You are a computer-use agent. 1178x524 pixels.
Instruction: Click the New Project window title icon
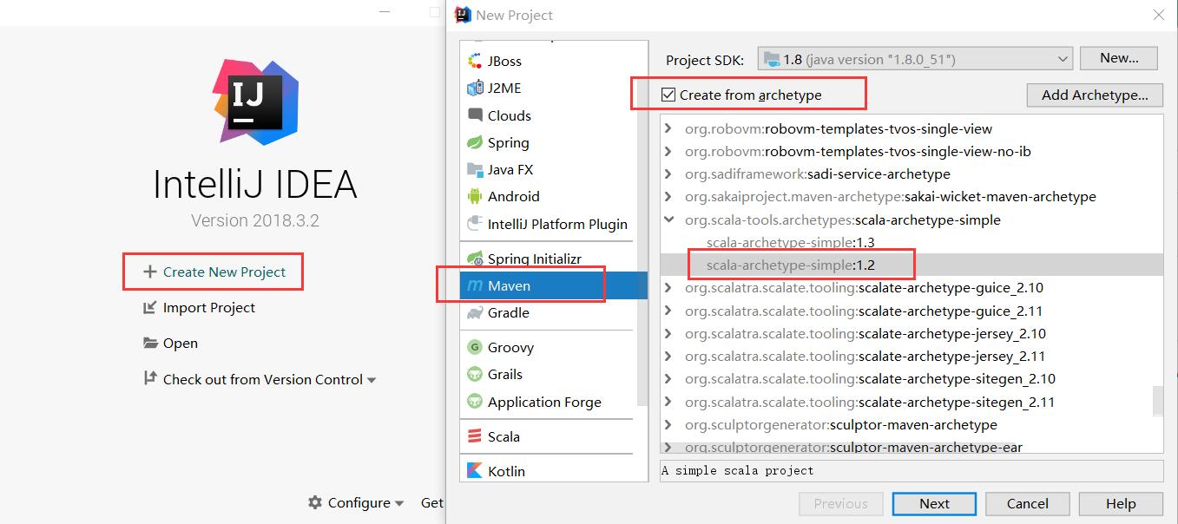463,14
